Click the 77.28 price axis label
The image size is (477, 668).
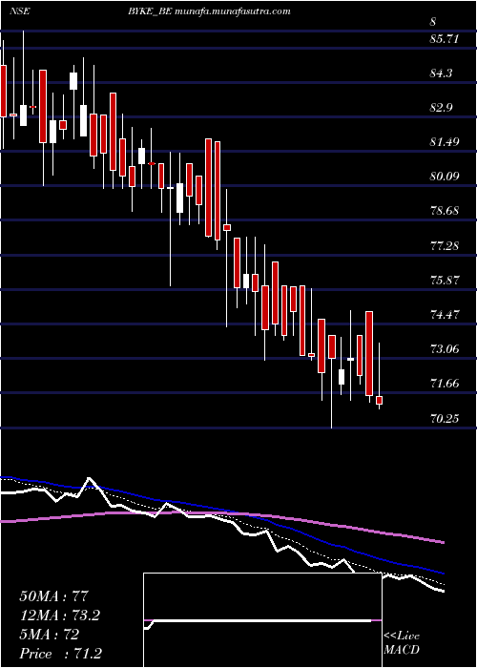click(x=445, y=246)
